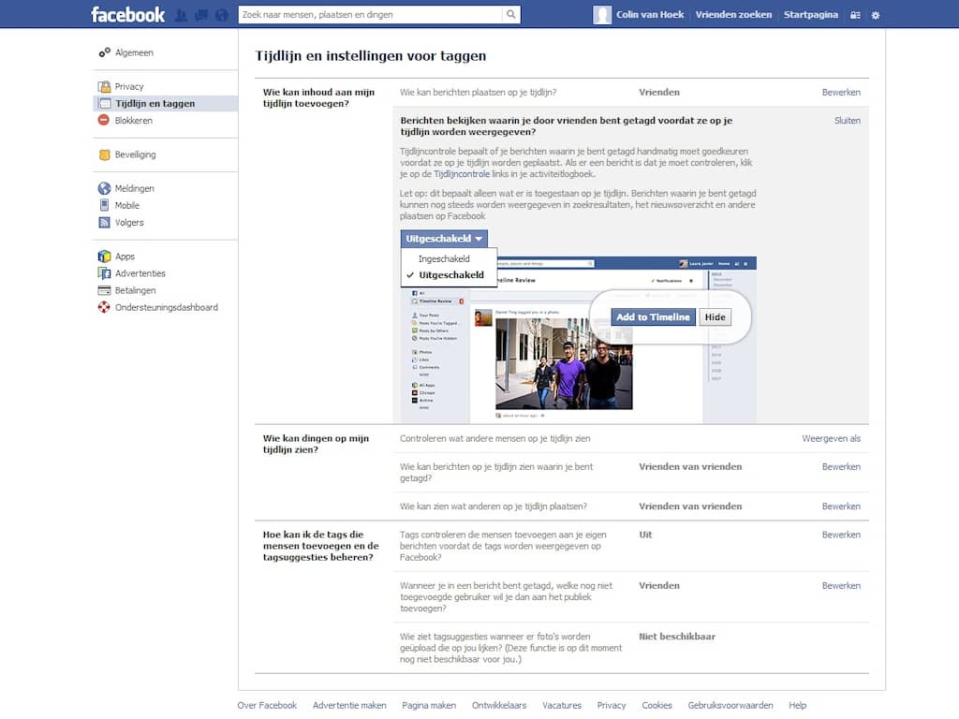Open Advertentie maken footer link
The image size is (959, 719).
click(x=349, y=705)
